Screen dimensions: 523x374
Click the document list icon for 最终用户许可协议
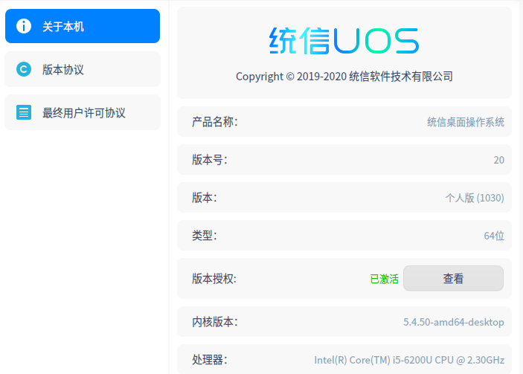tap(24, 113)
